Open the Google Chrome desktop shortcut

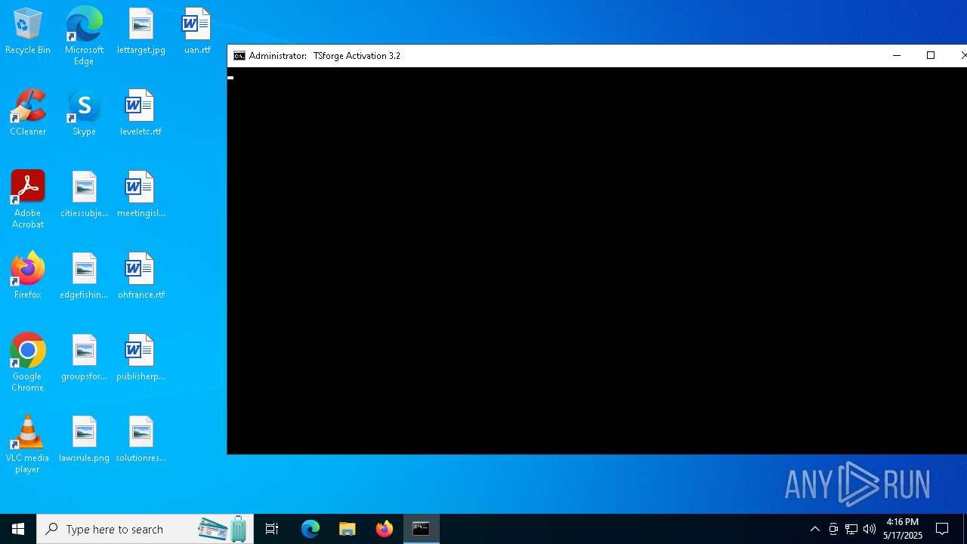[x=27, y=363]
